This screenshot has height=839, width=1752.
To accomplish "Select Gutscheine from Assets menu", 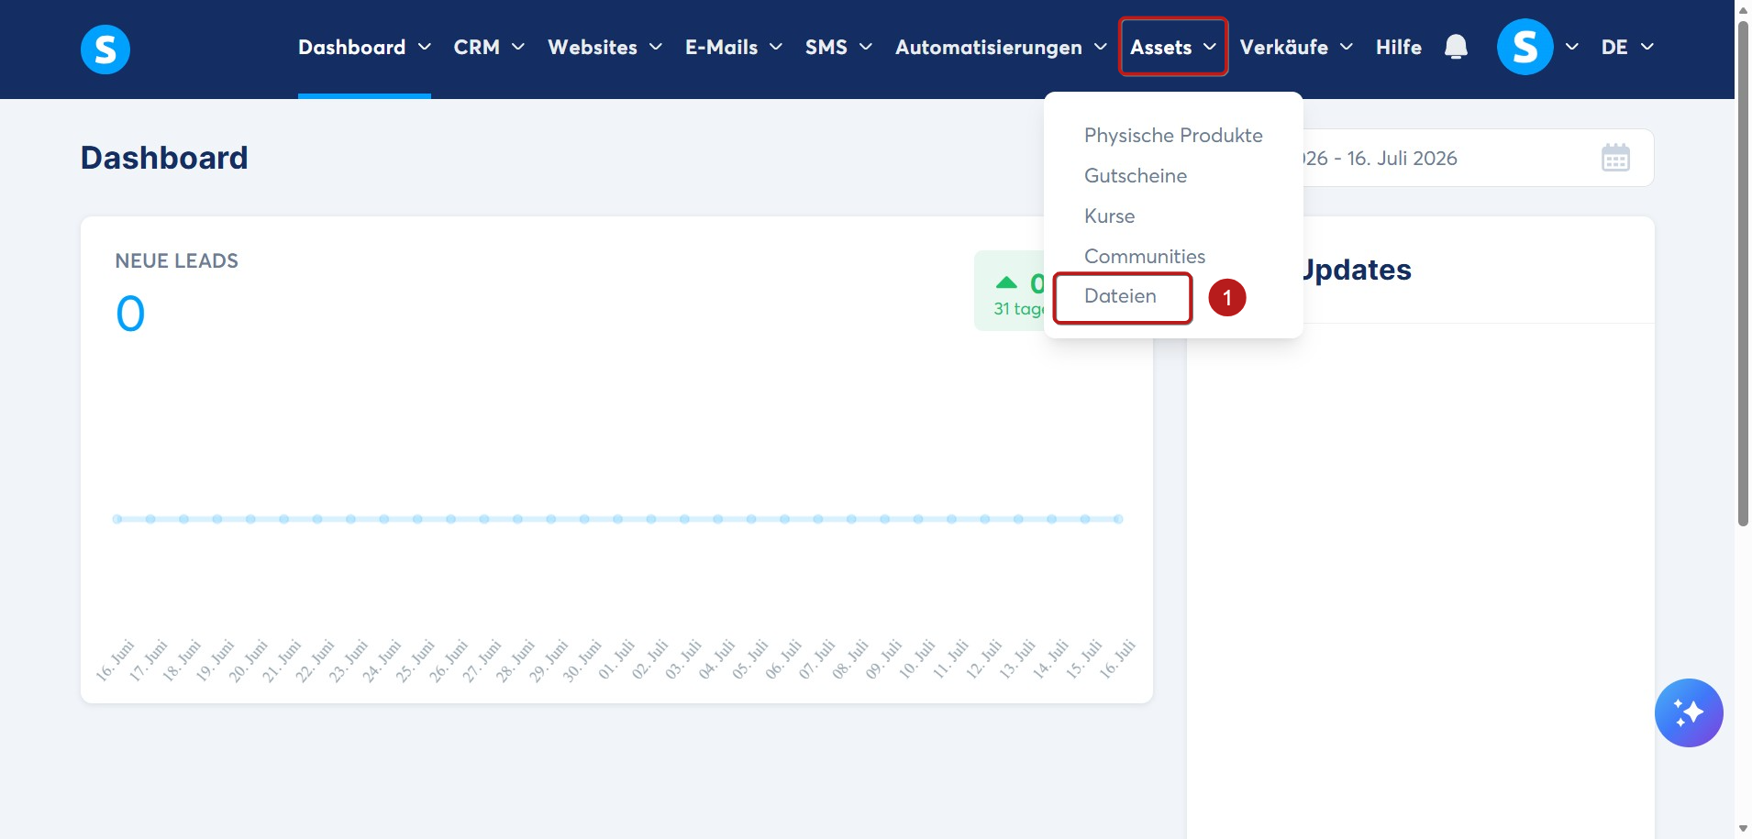I will [1136, 176].
